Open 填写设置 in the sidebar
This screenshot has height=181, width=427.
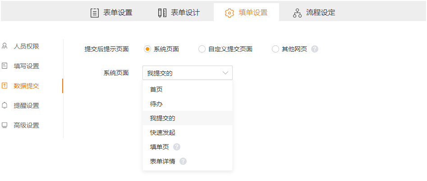27,66
